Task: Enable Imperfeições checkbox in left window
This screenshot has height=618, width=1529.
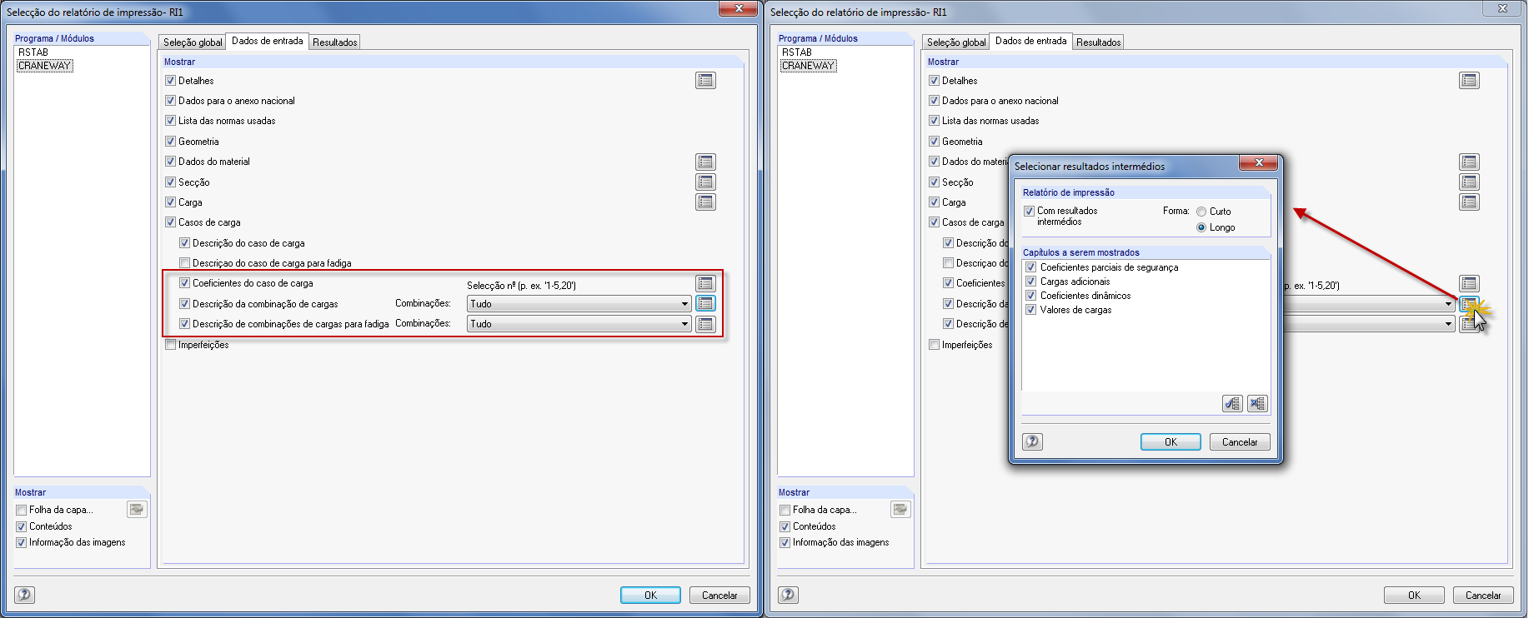Action: 170,345
